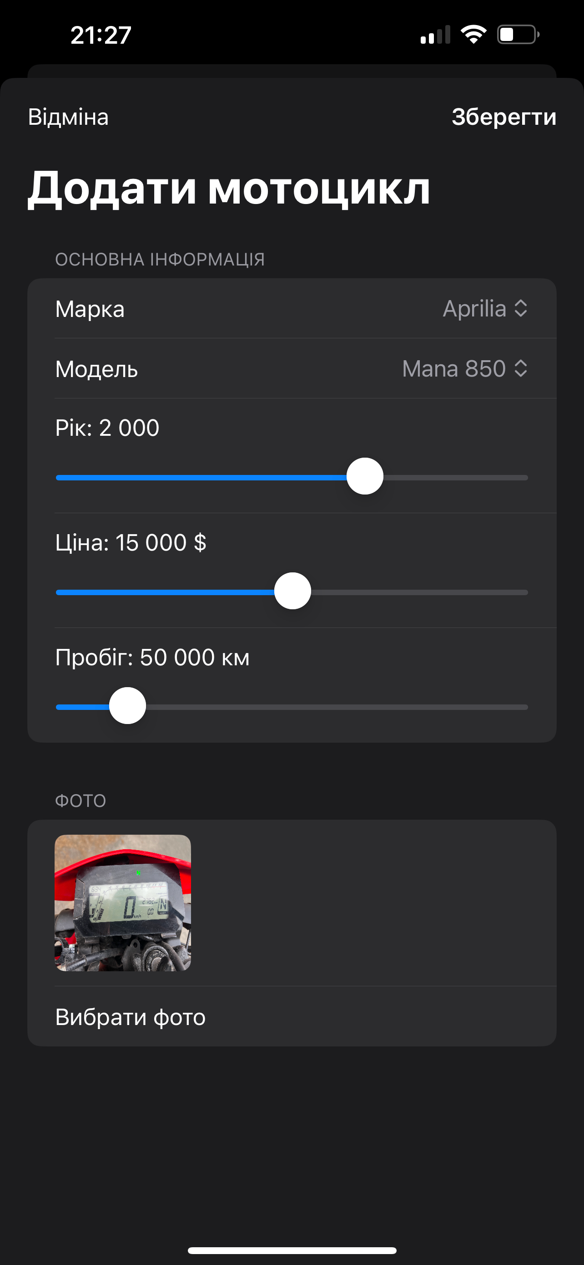Tap the Wi-Fi status icon
Screen dimensions: 584x1265
(x=473, y=35)
